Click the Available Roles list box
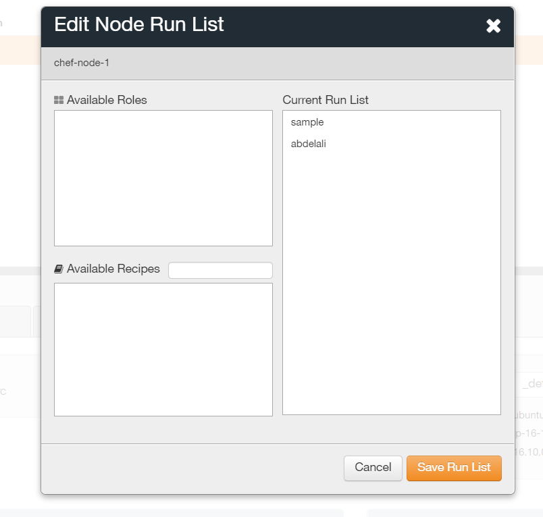This screenshot has height=517, width=543. (x=163, y=178)
